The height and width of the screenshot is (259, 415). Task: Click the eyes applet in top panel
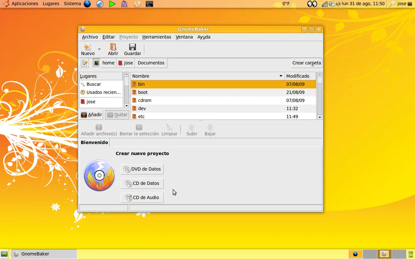tap(312, 4)
